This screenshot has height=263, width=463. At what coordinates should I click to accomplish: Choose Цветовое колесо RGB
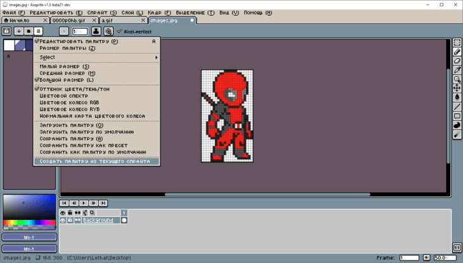click(x=96, y=103)
